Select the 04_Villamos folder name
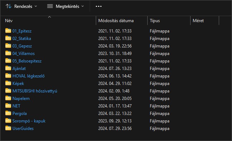The image size is (232, 141). click(24, 54)
